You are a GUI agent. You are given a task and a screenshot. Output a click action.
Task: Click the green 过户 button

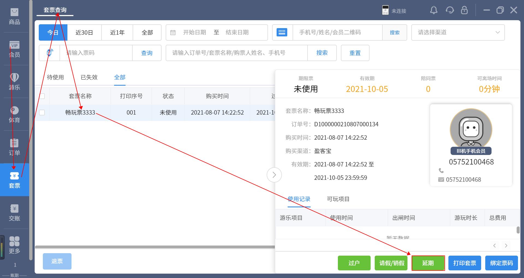tap(354, 263)
